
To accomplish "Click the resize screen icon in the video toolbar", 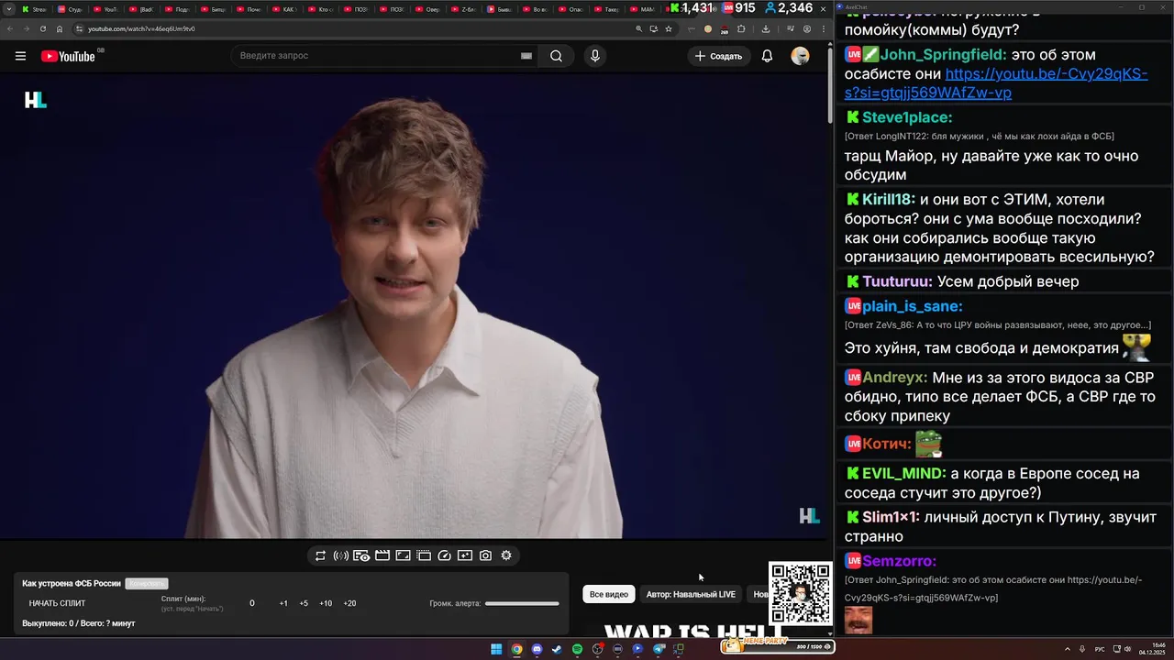I will pos(403,555).
